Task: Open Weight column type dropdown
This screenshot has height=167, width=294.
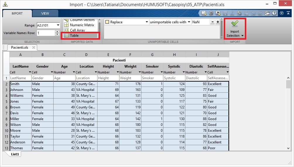Action: coord(140,72)
